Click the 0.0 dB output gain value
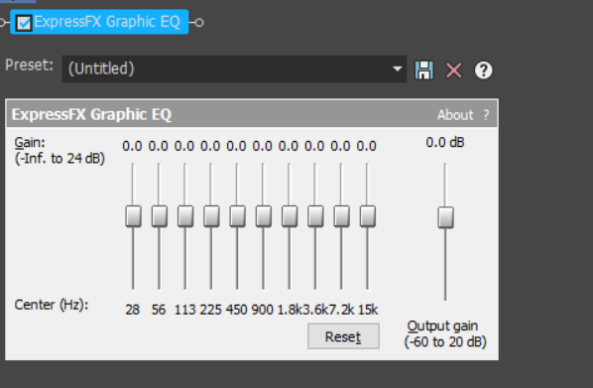 tap(444, 142)
